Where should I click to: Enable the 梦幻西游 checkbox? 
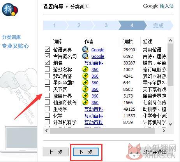47,76
